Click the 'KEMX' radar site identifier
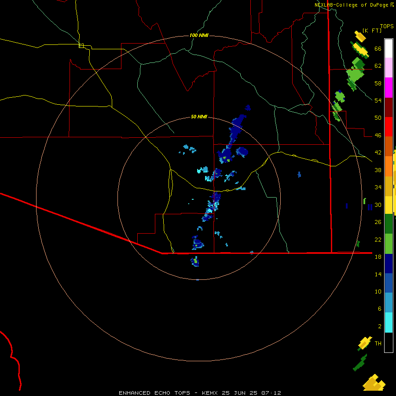 (x=210, y=393)
